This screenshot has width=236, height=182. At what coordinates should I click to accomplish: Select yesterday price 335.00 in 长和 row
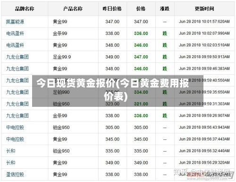(112, 151)
